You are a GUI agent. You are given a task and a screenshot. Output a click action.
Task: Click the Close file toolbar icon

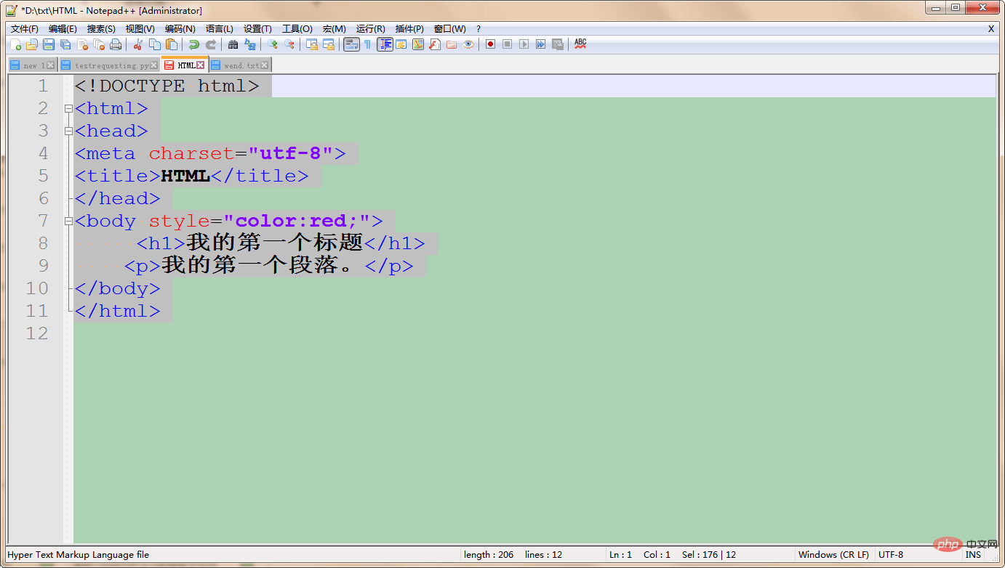82,44
